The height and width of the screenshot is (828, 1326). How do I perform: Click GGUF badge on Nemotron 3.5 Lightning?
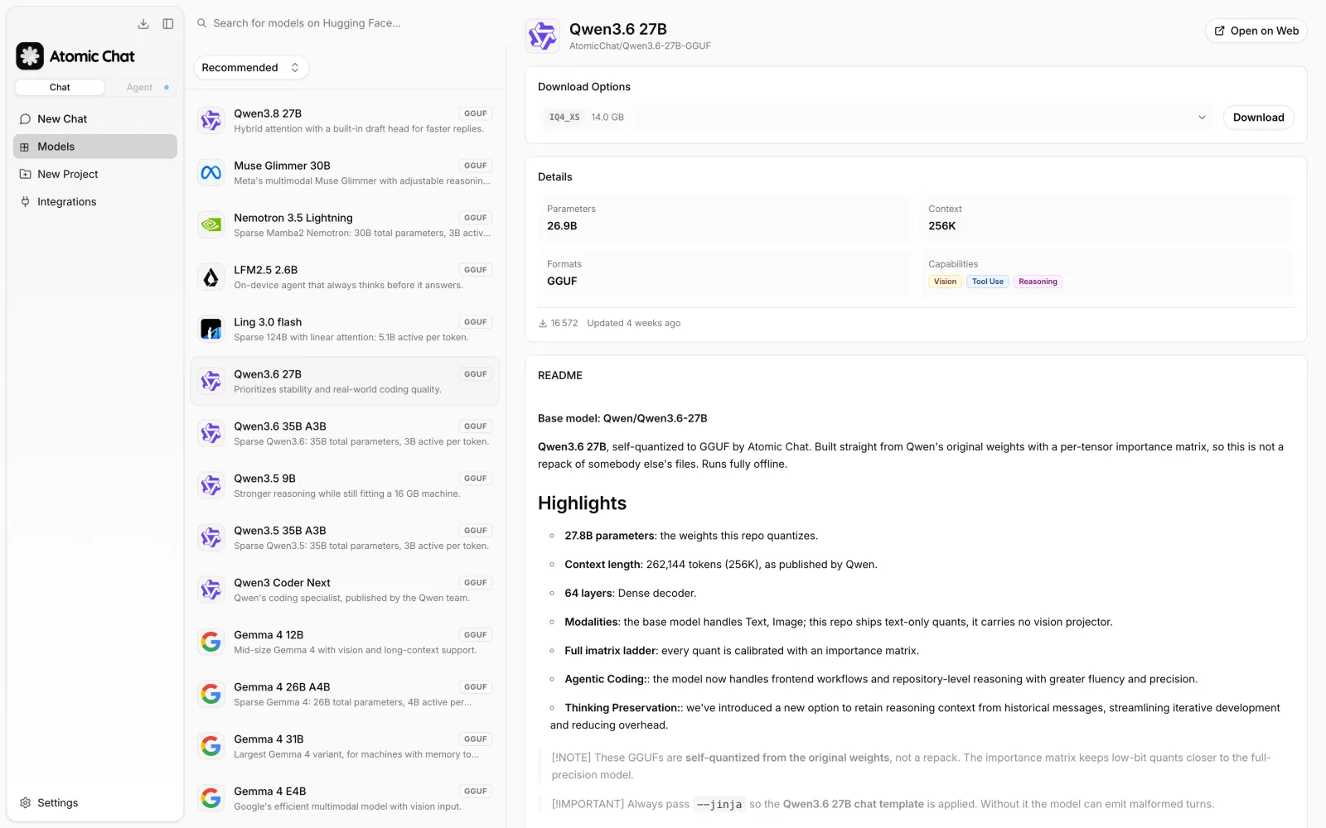[476, 218]
